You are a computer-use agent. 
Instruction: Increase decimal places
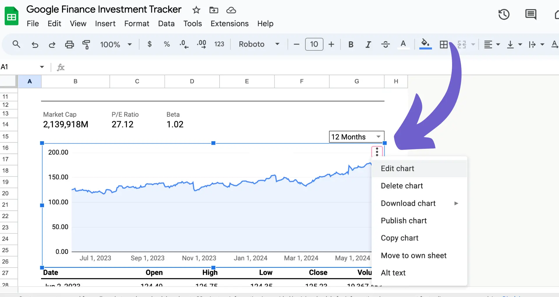pos(201,44)
